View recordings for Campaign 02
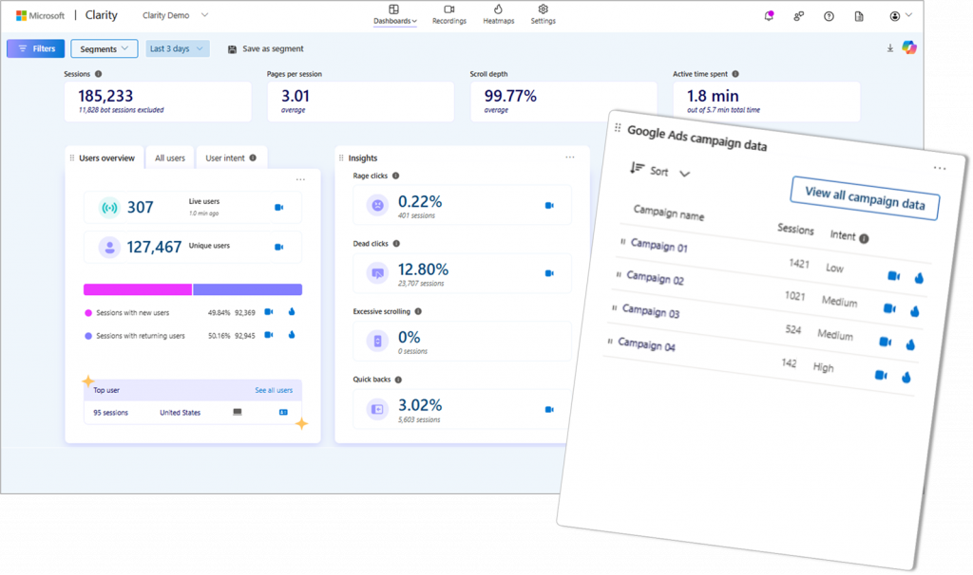 point(889,308)
